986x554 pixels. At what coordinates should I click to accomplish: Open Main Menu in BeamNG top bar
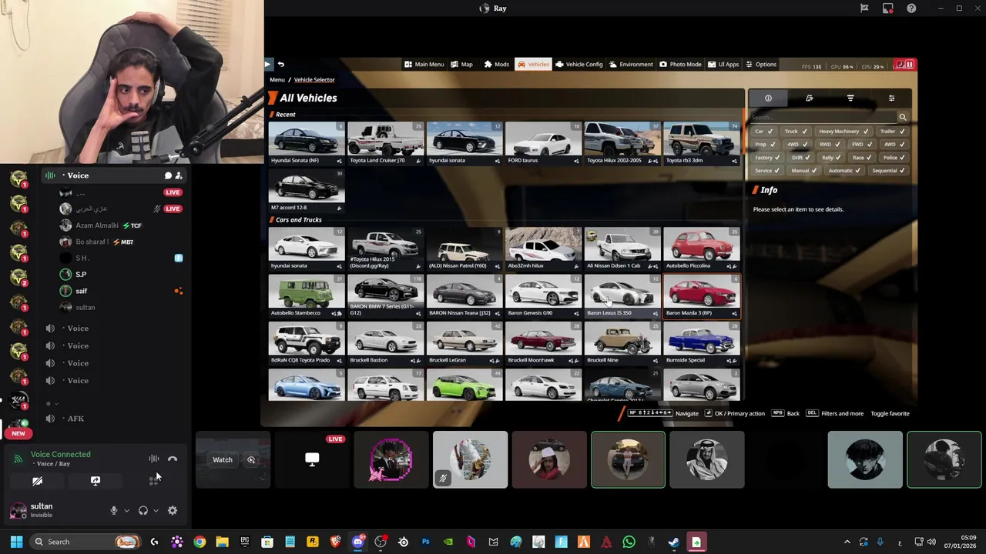pos(424,65)
